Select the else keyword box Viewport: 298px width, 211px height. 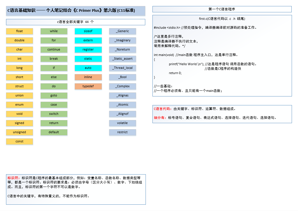54,77
